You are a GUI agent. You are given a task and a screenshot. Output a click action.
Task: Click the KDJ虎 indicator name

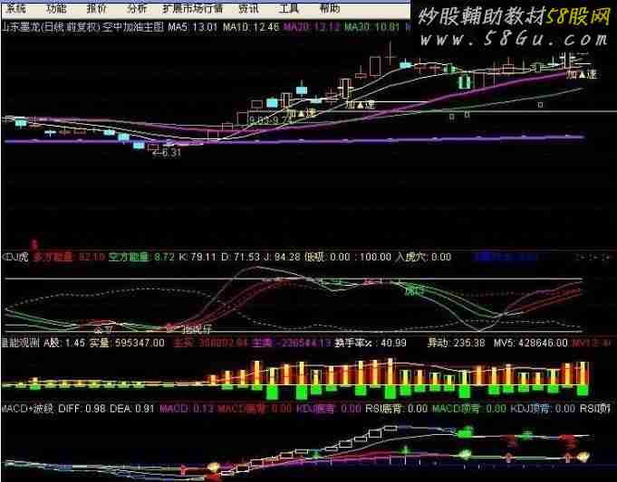pyautogui.click(x=15, y=257)
